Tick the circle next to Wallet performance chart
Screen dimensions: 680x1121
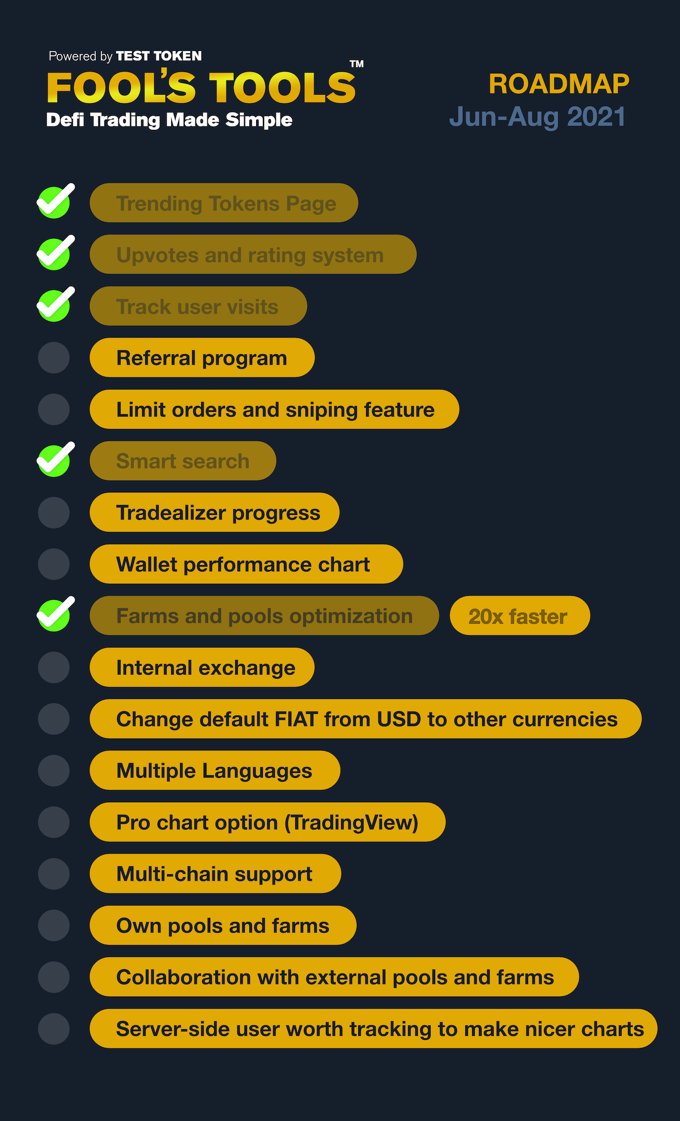(54, 564)
